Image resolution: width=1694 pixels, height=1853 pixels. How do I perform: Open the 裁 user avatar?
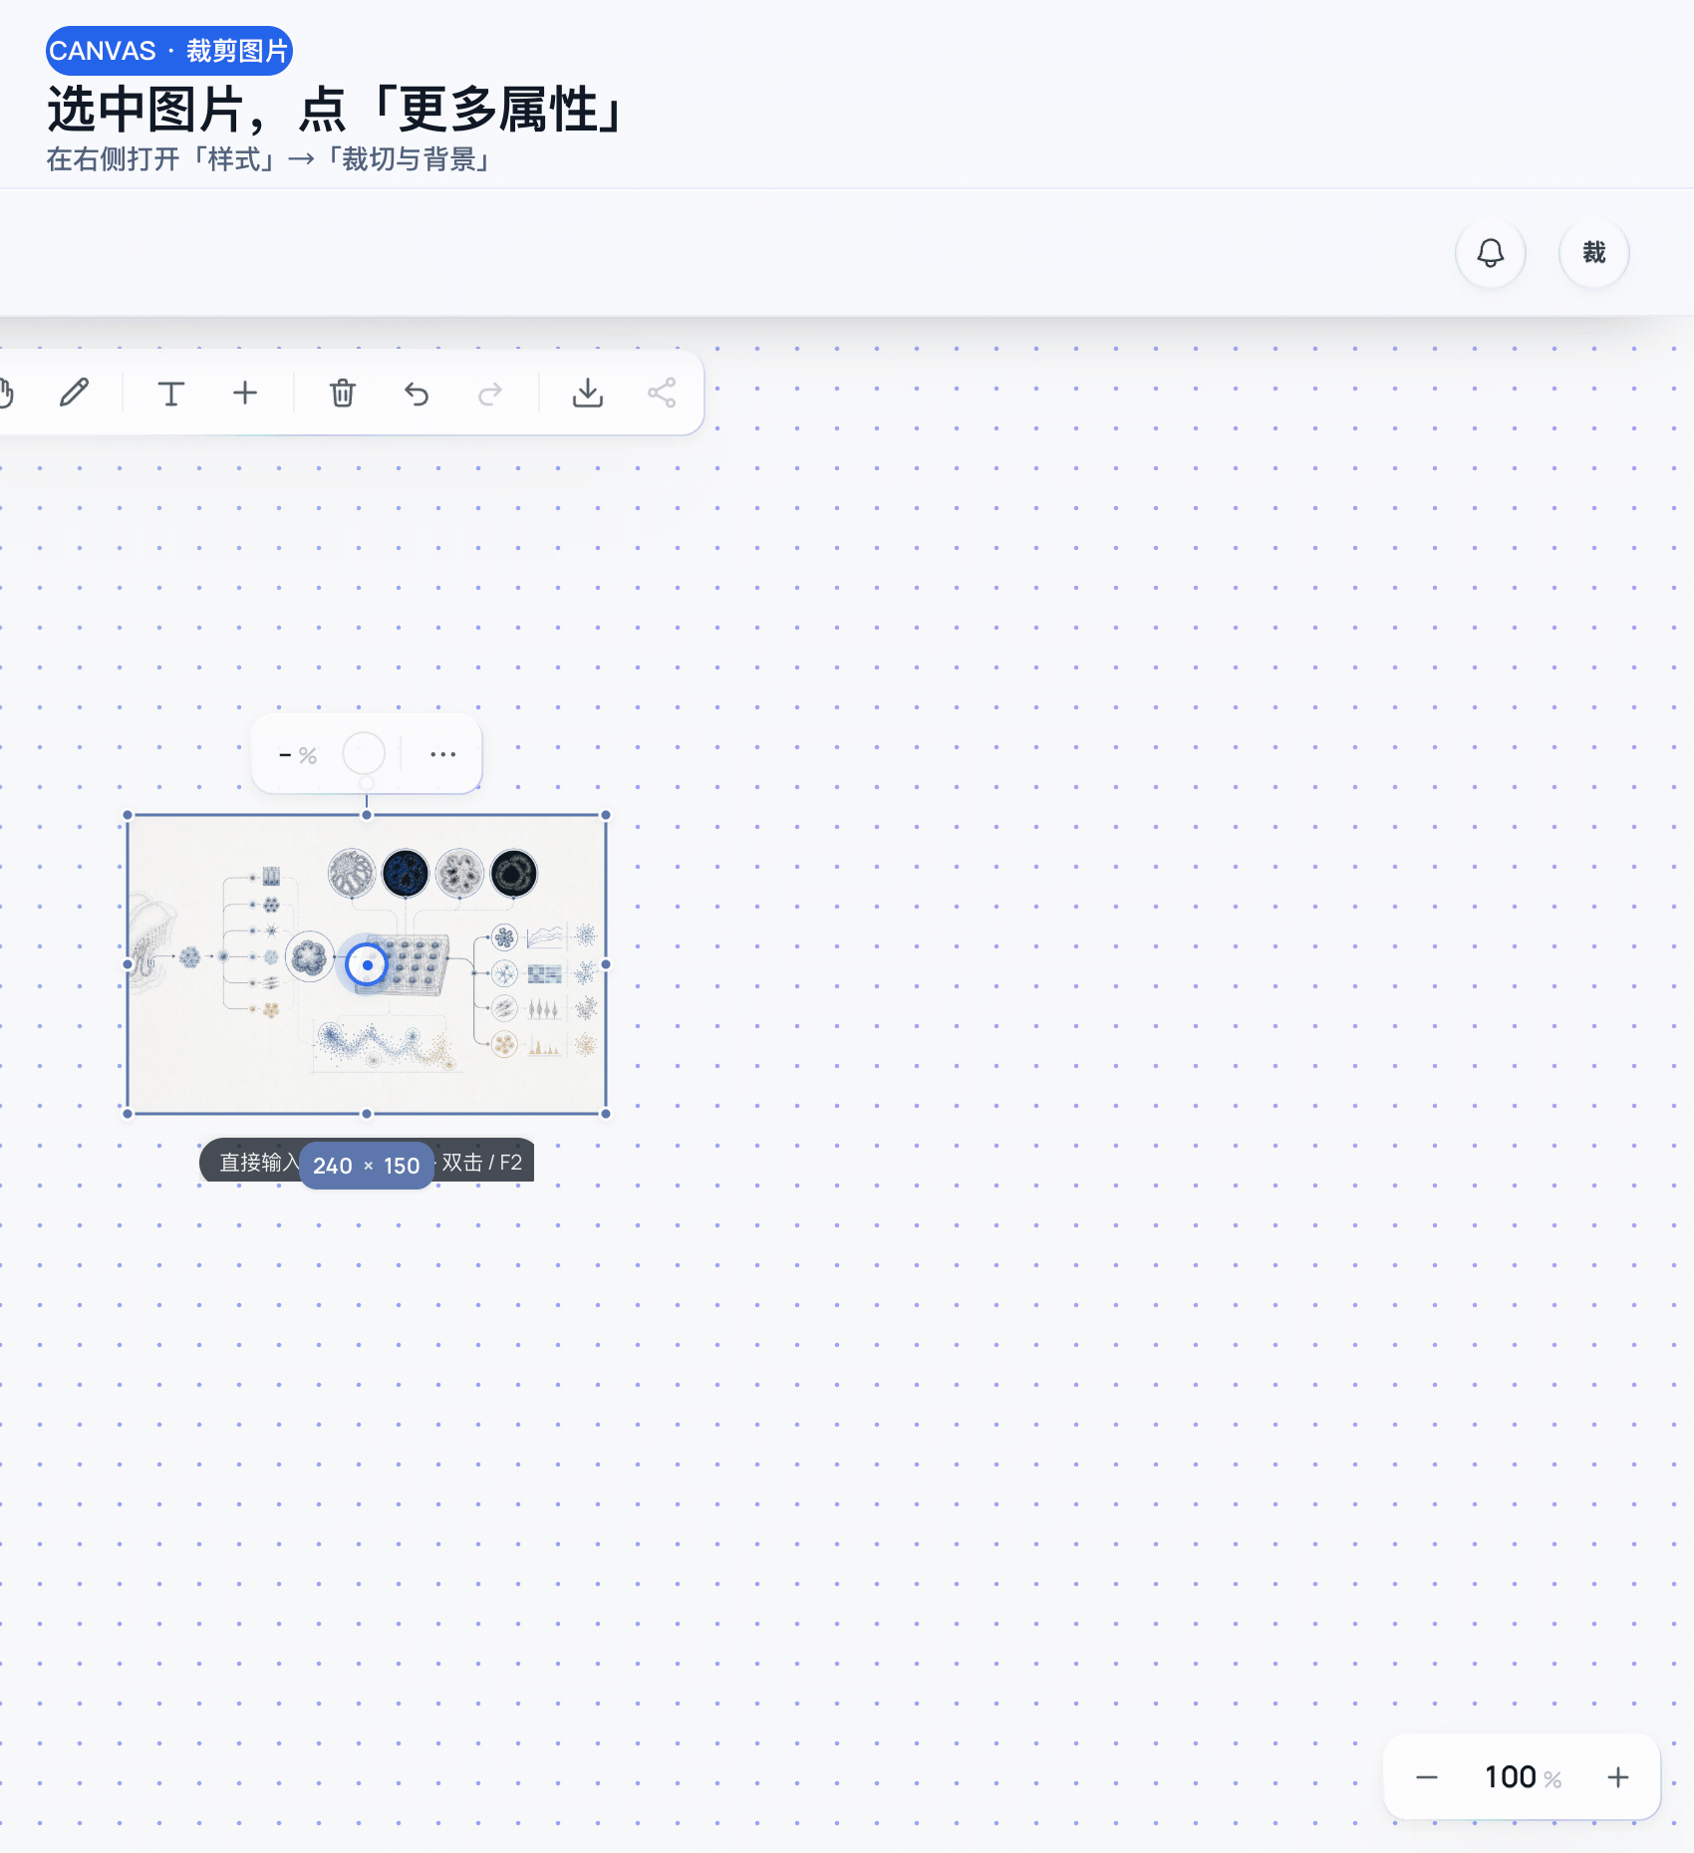(1594, 253)
